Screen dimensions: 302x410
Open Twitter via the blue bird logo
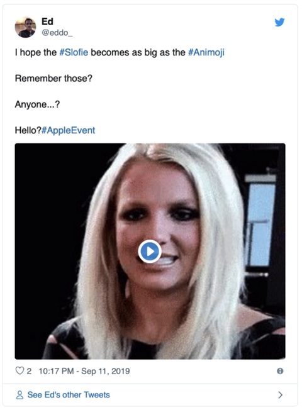[279, 22]
